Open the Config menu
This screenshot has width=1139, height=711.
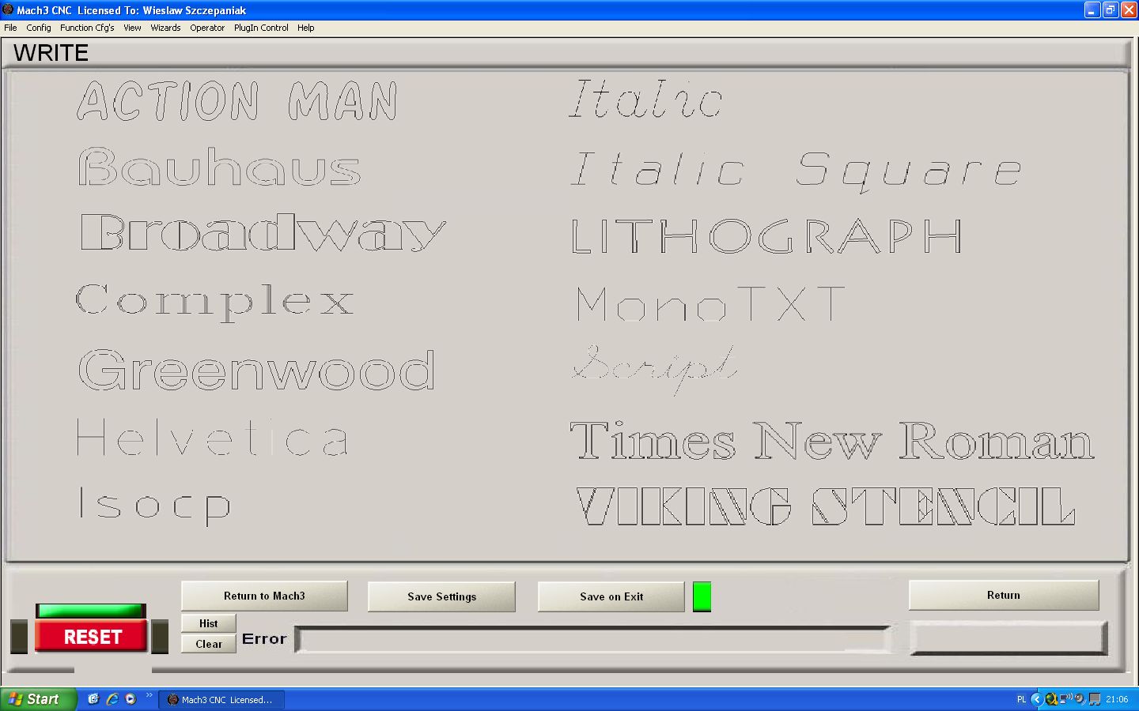click(x=39, y=28)
